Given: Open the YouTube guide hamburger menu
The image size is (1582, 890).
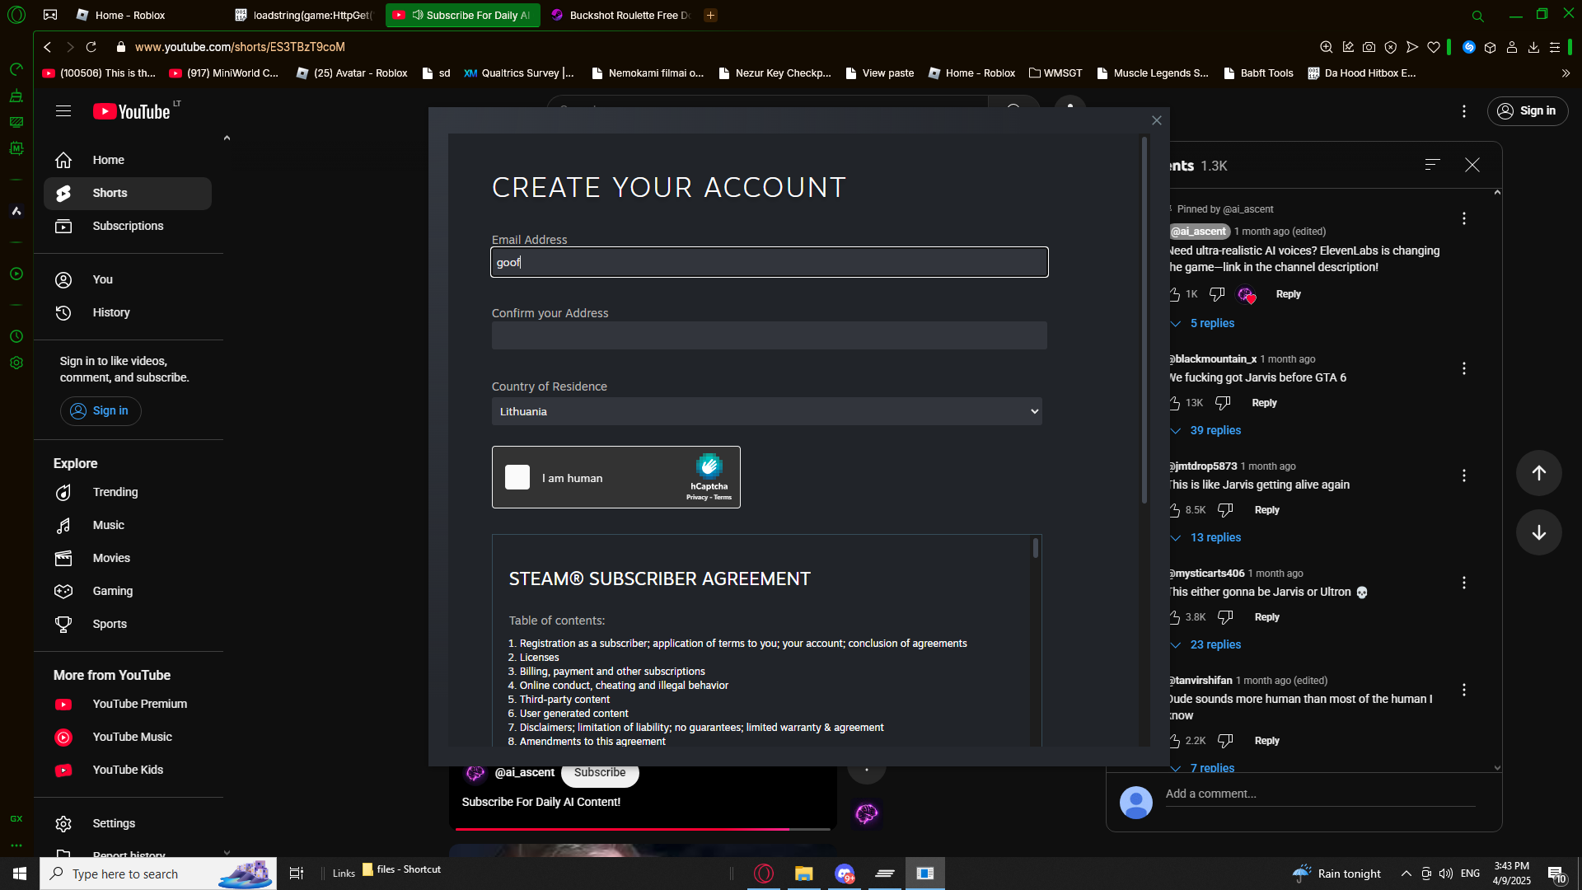Looking at the screenshot, I should 63,111.
